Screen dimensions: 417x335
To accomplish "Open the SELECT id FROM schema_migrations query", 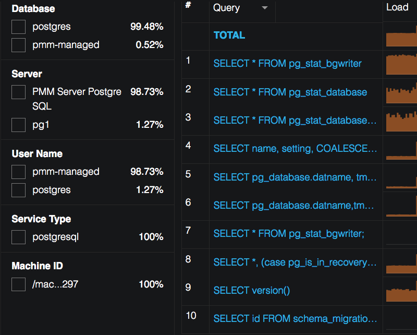I will pyautogui.click(x=295, y=319).
